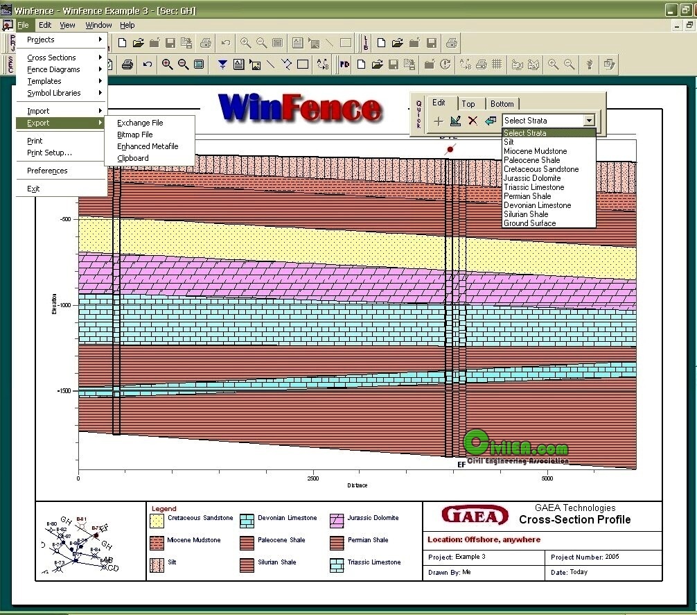Click the Edit strata chart icon in the Quick panel
This screenshot has height=615, width=697.
[456, 121]
